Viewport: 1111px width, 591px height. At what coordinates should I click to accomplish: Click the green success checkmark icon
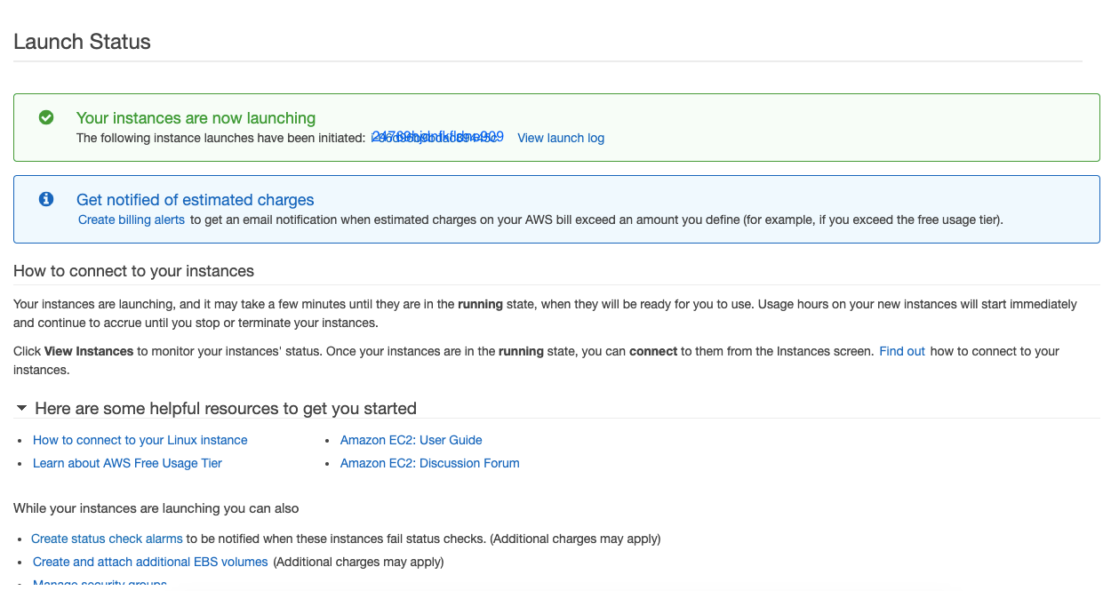pyautogui.click(x=46, y=117)
